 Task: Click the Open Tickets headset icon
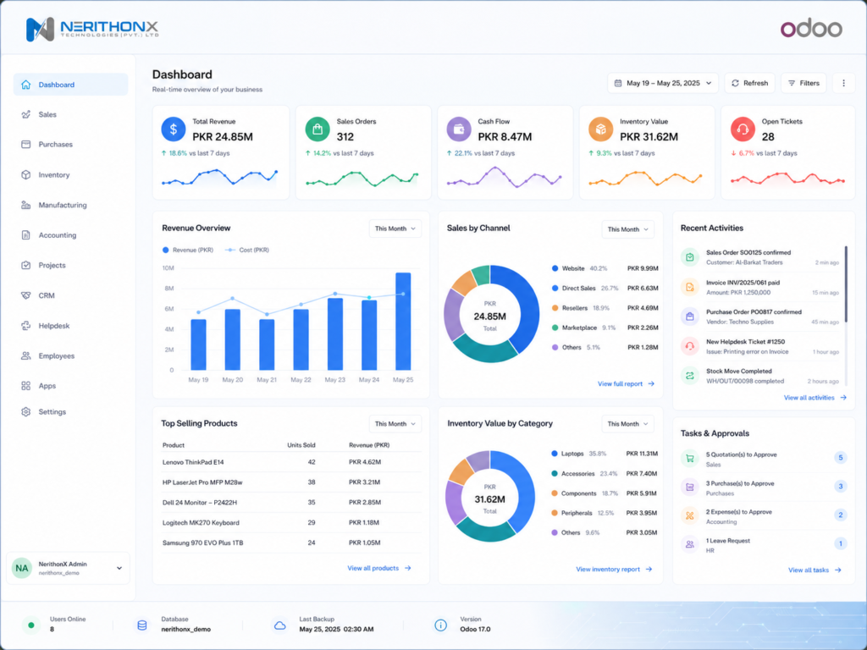743,129
